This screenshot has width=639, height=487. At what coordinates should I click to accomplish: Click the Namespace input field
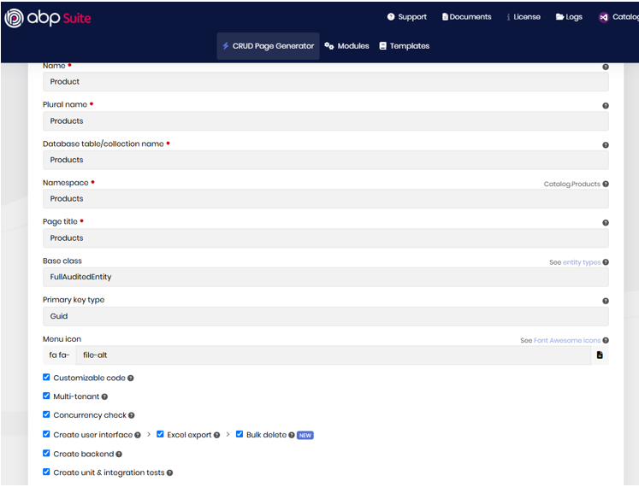[326, 199]
